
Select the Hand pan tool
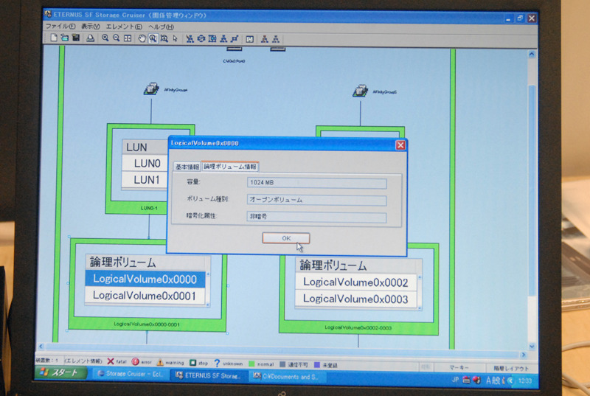pyautogui.click(x=142, y=38)
